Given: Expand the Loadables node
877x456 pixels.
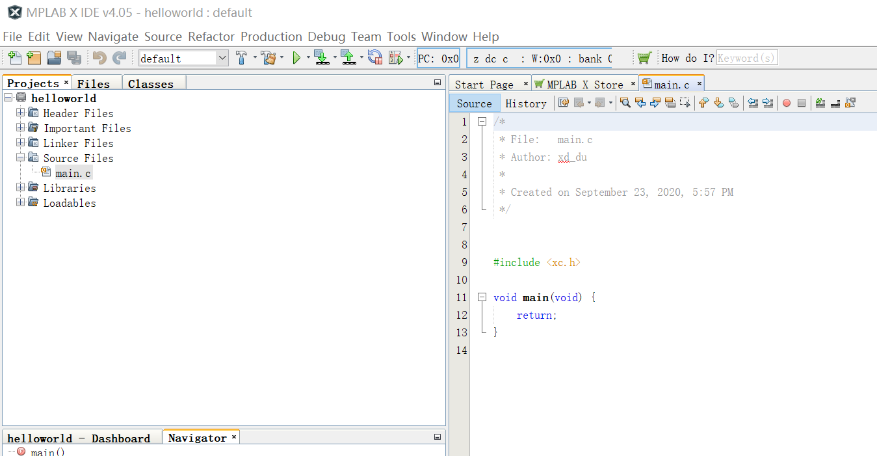Looking at the screenshot, I should (x=21, y=202).
